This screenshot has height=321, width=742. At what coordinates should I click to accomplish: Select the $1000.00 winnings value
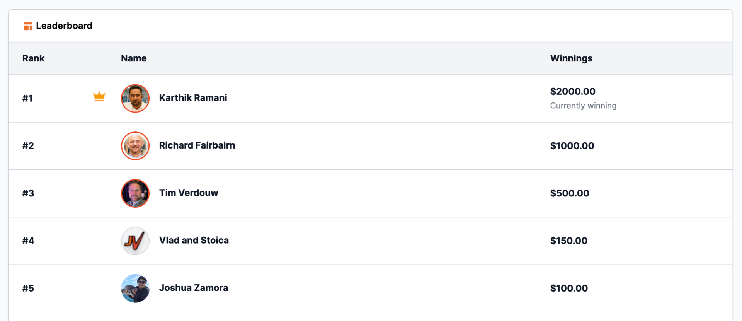(x=572, y=146)
